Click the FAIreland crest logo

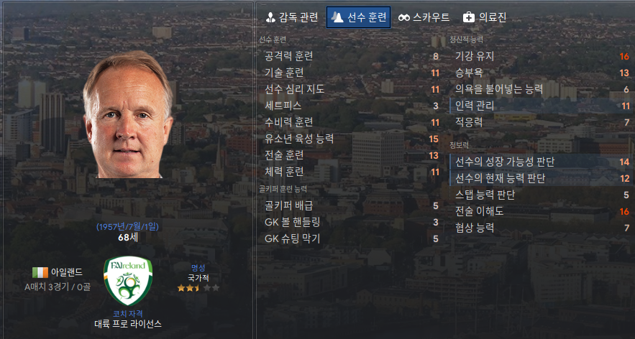tap(128, 281)
